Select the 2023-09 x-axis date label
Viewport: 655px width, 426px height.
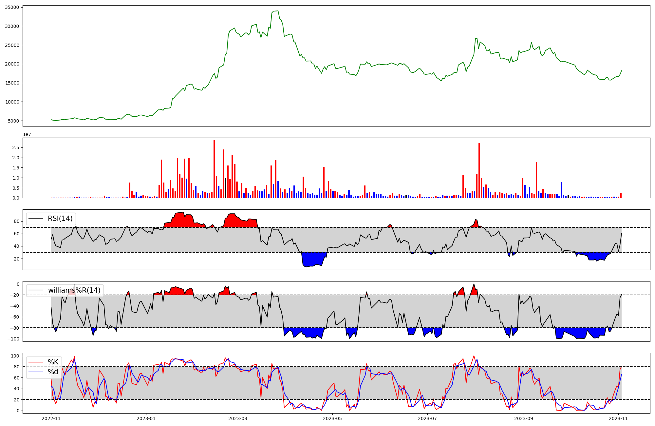tap(523, 418)
